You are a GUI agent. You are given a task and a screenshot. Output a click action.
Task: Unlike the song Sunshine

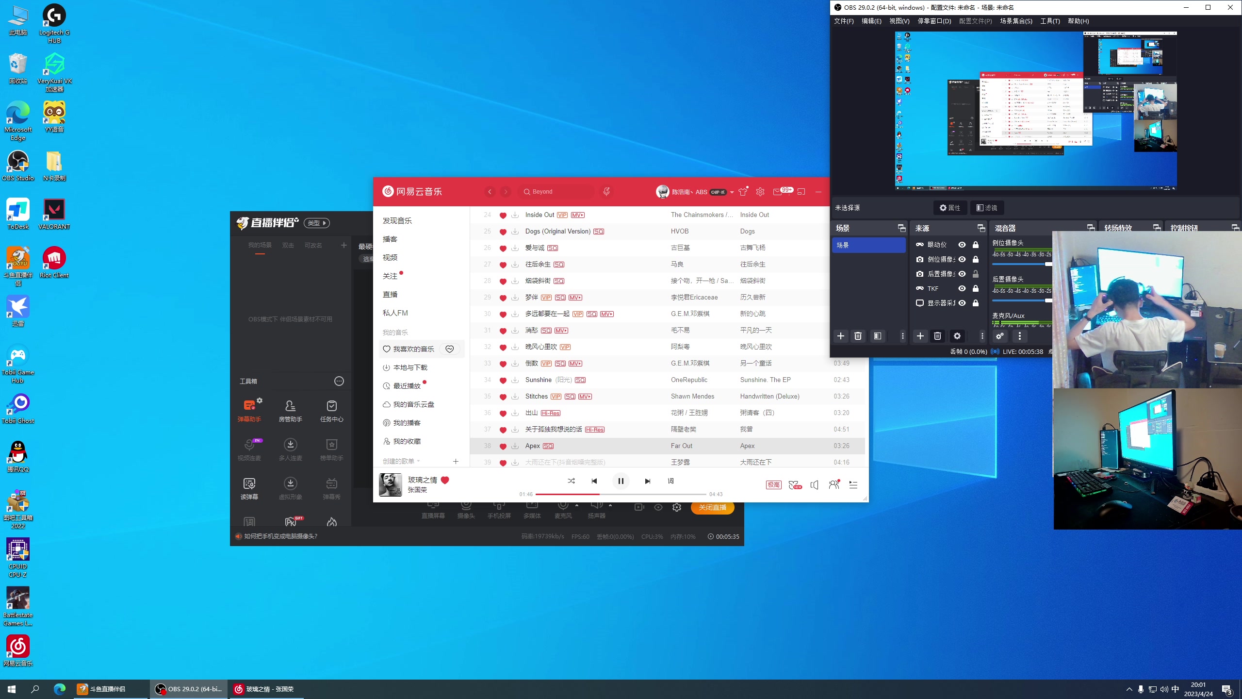click(503, 380)
